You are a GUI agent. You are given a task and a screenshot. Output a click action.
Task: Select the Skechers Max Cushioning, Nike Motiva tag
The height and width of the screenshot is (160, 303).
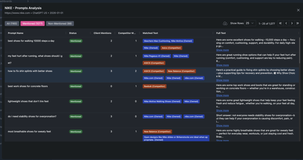pyautogui.click(x=168, y=41)
